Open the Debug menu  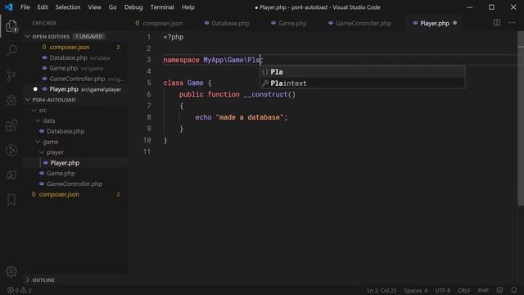(x=133, y=7)
